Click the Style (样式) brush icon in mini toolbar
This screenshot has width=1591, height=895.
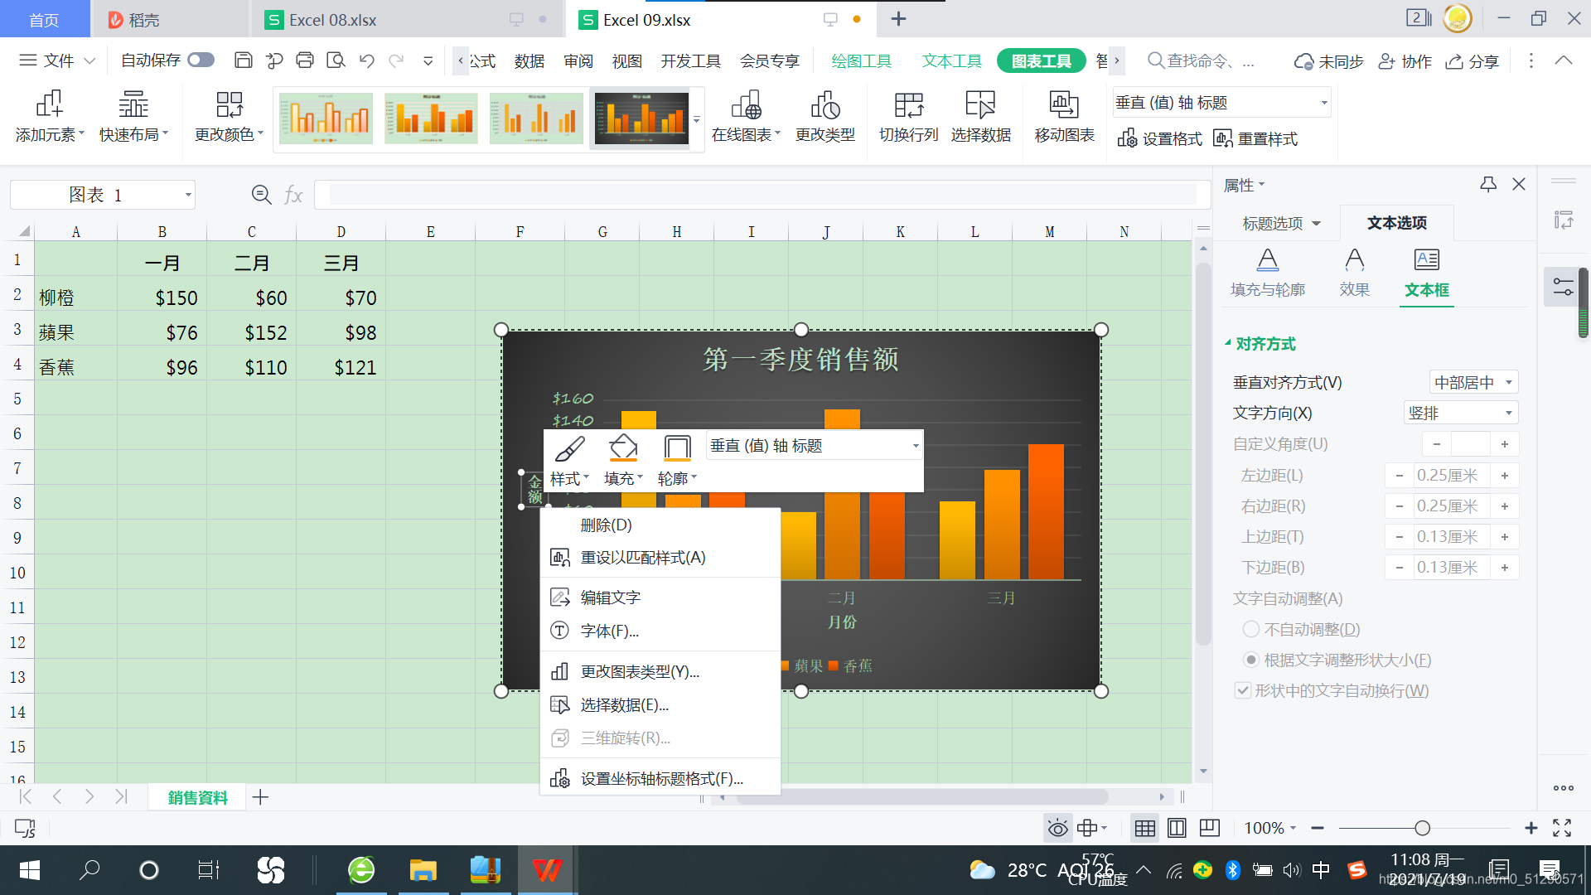(569, 449)
